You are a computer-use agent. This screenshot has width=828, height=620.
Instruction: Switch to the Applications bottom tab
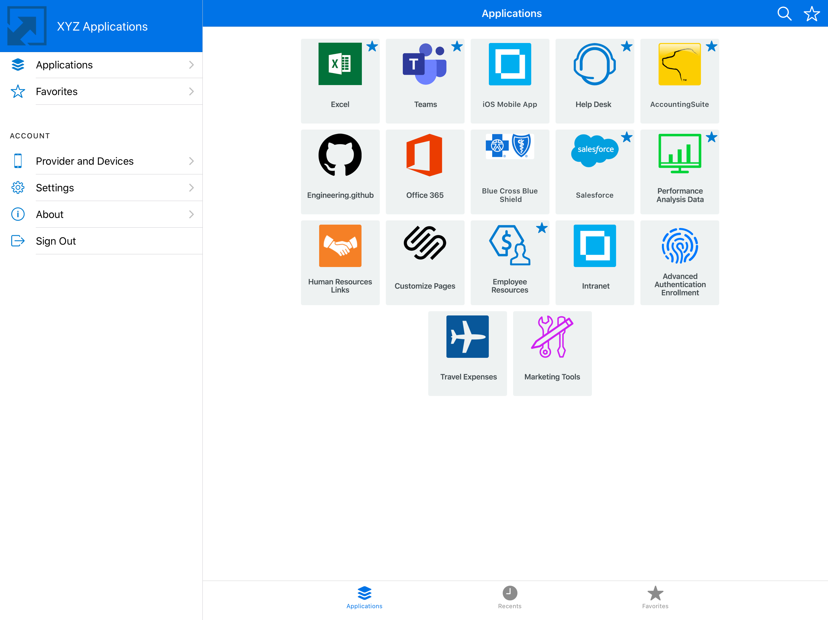click(364, 598)
